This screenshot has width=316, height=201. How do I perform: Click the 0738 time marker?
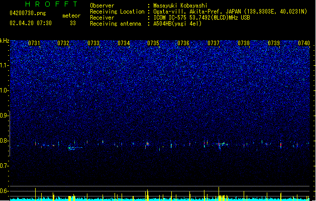coord(244,43)
